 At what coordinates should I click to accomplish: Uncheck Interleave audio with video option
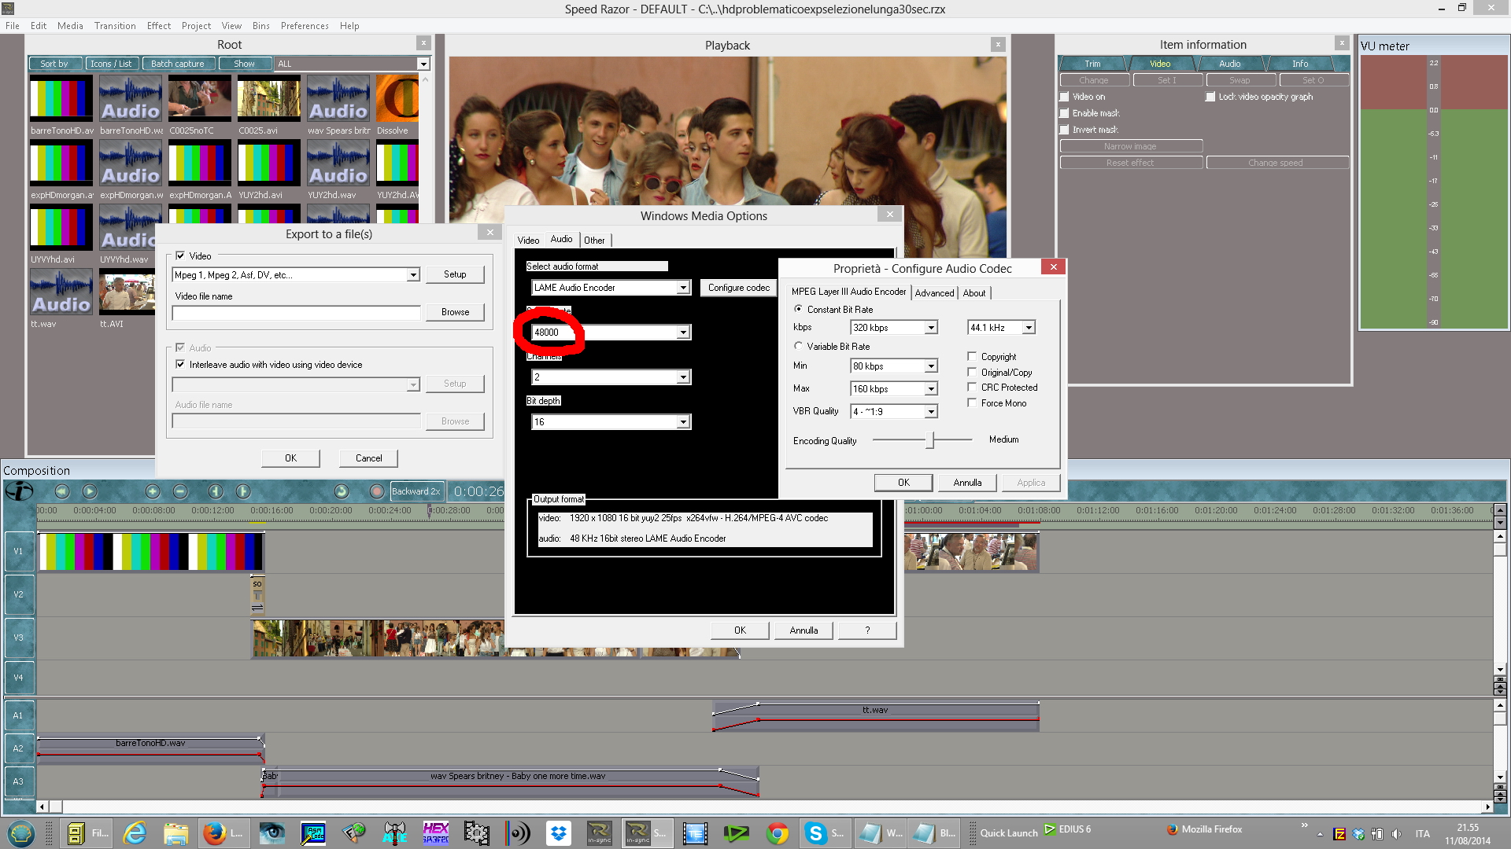click(180, 364)
